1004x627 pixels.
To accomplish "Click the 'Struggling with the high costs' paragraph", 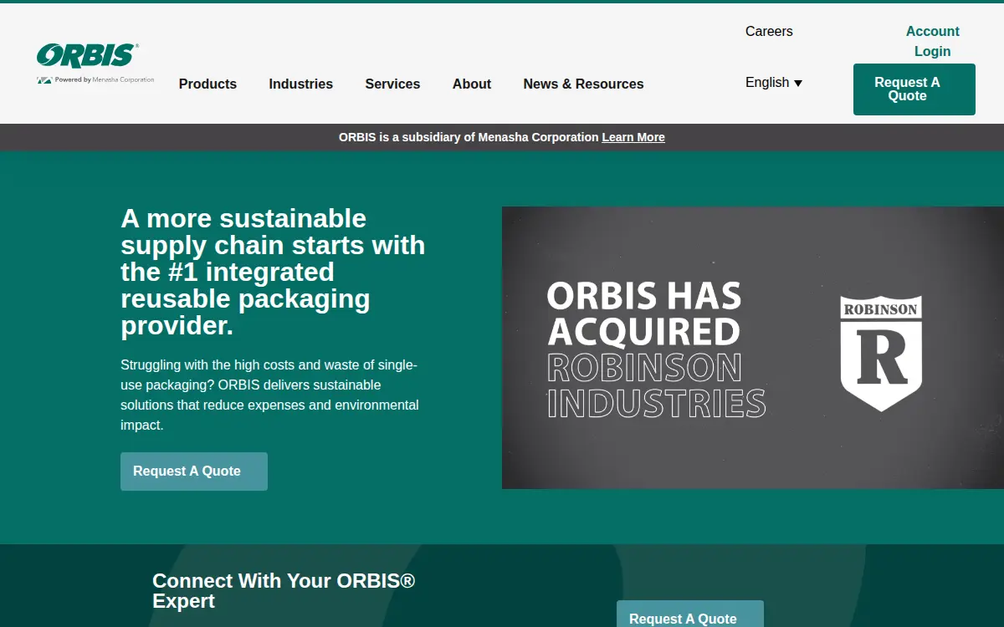I will pos(269,395).
